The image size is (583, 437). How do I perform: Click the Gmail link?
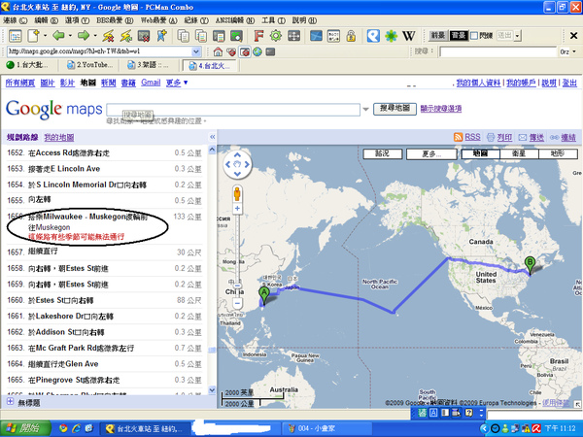point(151,83)
